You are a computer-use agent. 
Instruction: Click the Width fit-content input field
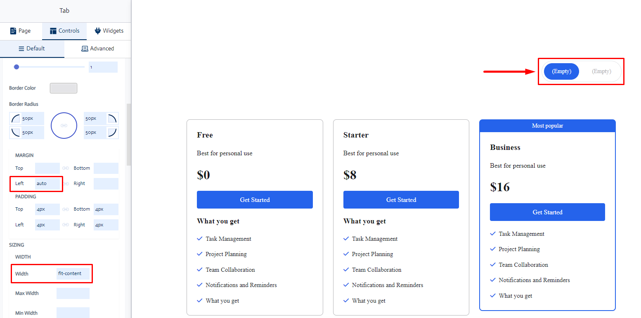(73, 273)
